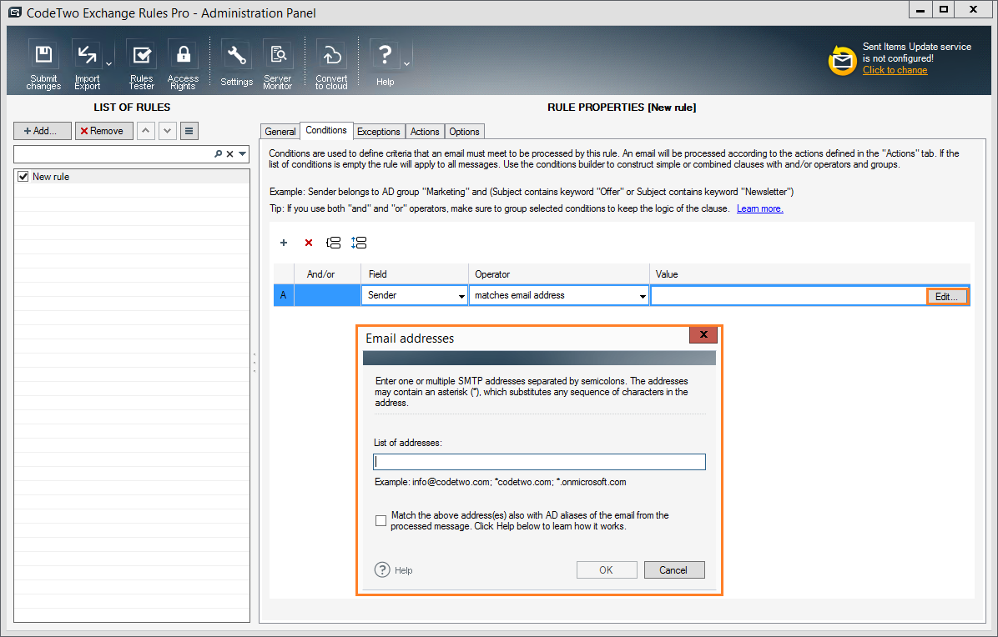998x637 pixels.
Task: Click the 'And/or' column header
Action: pyautogui.click(x=327, y=274)
